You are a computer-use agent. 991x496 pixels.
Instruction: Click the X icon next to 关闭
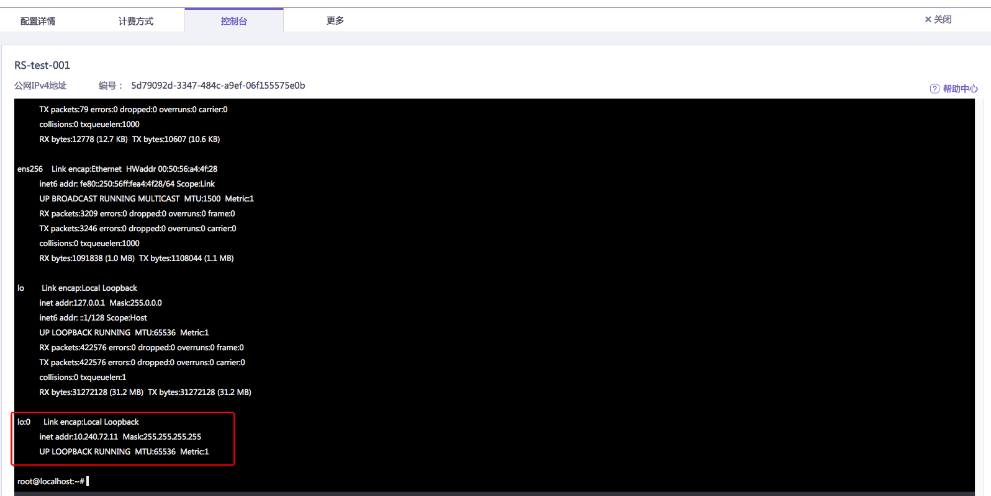click(928, 20)
